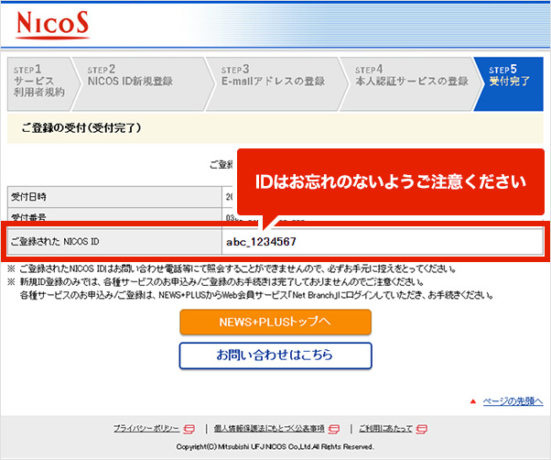Screen dimensions: 551x460
Task: Click the red IDはお忘れのないよう callout
Action: [x=390, y=181]
